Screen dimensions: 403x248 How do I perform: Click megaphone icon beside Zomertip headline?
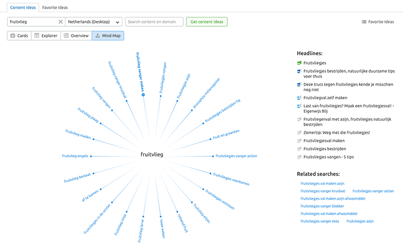(299, 133)
